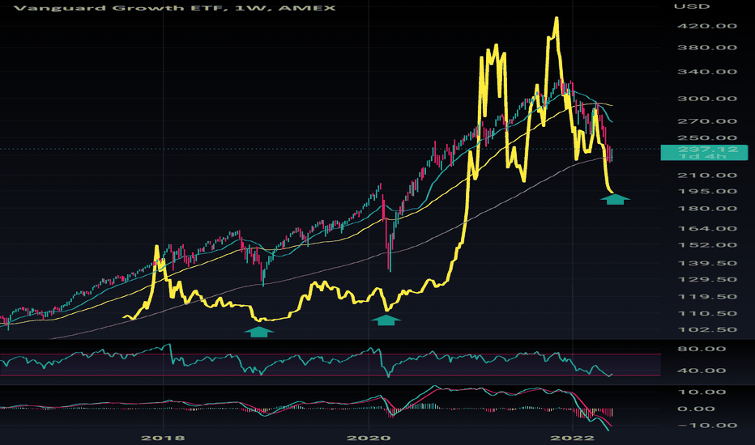Viewport: 755px width, 445px height.
Task: Select the 164.00 price axis label
Action: (707, 228)
